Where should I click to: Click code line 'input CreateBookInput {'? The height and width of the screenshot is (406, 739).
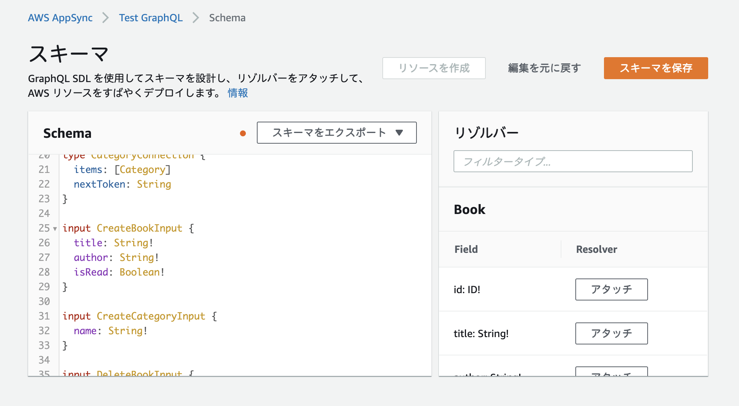128,228
